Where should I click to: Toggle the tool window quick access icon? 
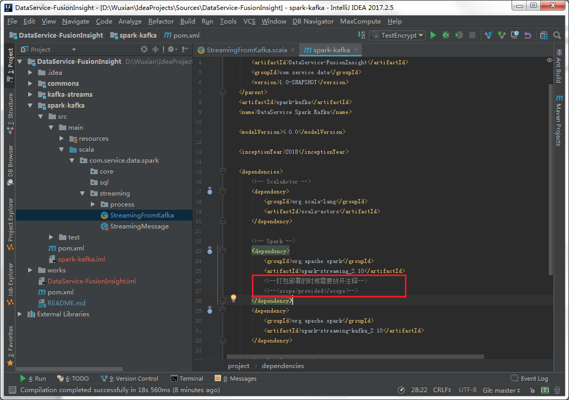click(13, 390)
